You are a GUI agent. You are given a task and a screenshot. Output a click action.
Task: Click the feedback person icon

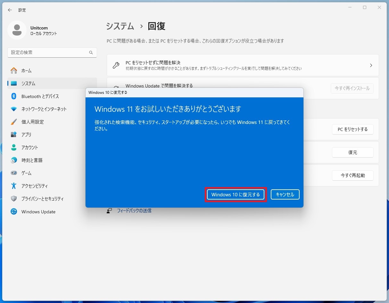click(110, 211)
